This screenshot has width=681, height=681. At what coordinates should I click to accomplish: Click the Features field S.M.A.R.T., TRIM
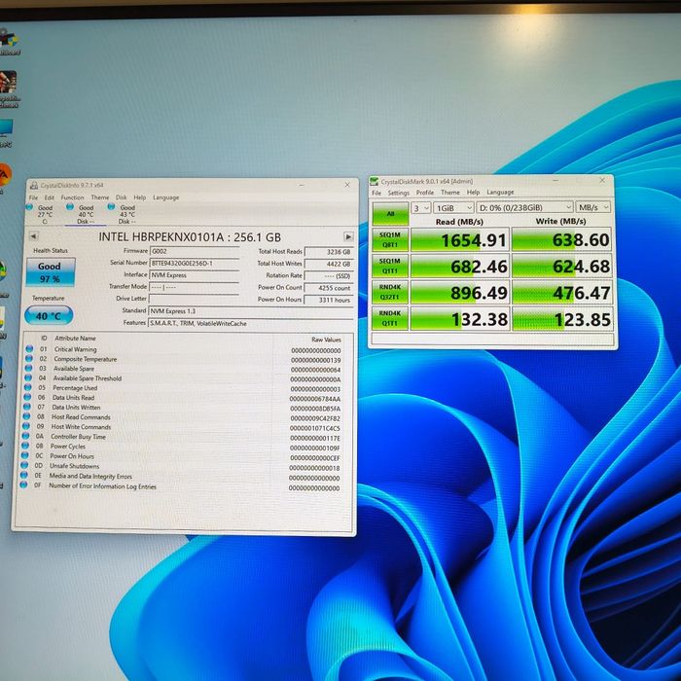coord(251,323)
